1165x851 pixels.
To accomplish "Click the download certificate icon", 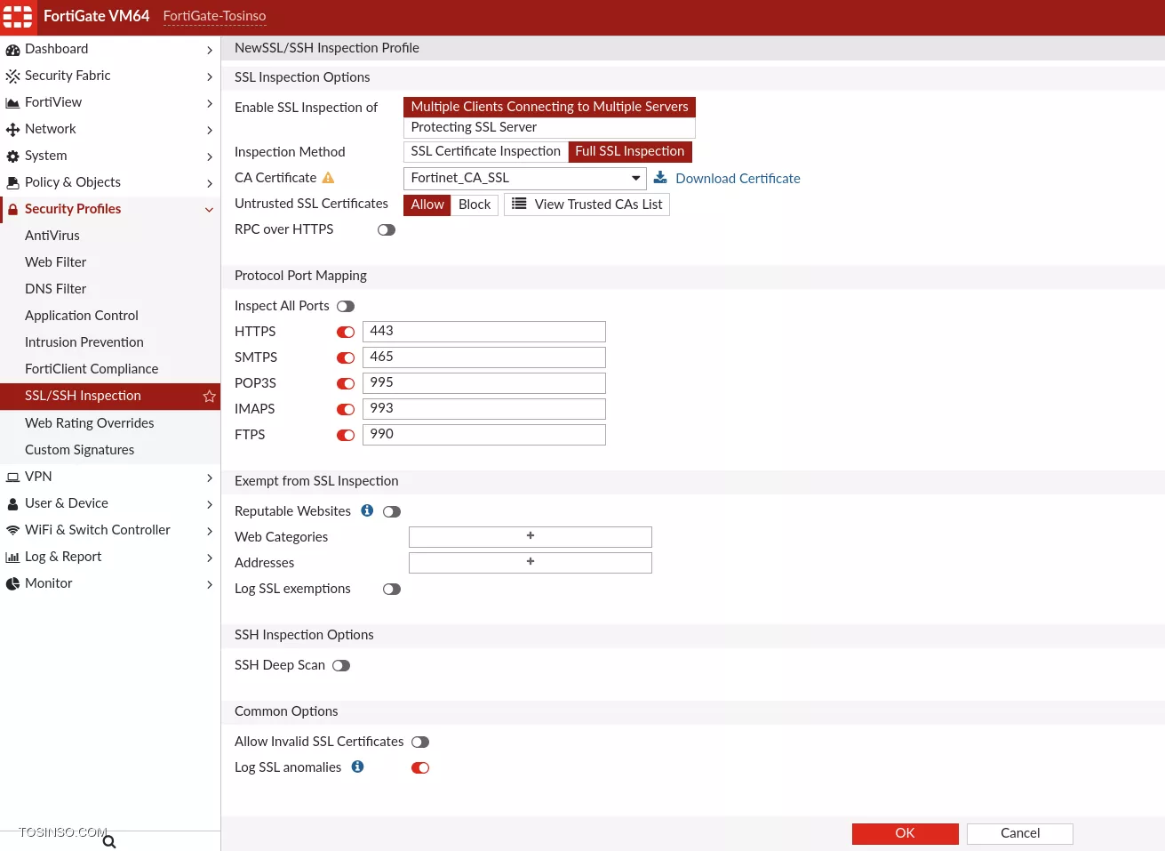I will click(x=660, y=178).
